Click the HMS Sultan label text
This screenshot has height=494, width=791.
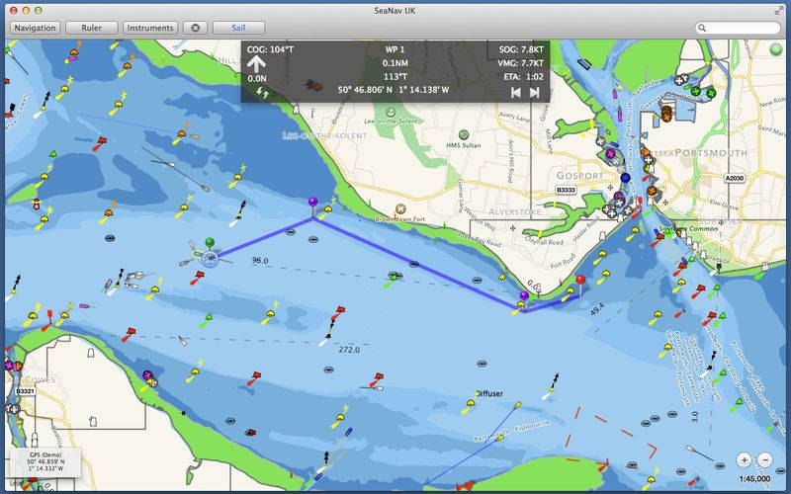pyautogui.click(x=464, y=145)
